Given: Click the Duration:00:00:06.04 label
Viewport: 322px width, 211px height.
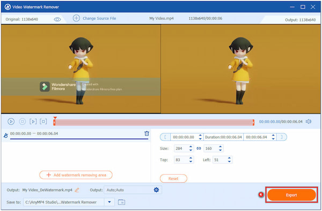Looking at the screenshot, I should [x=223, y=137].
